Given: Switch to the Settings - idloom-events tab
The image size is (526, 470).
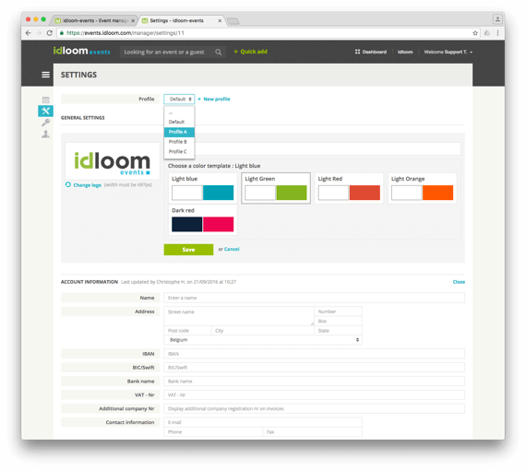Looking at the screenshot, I should coord(181,21).
